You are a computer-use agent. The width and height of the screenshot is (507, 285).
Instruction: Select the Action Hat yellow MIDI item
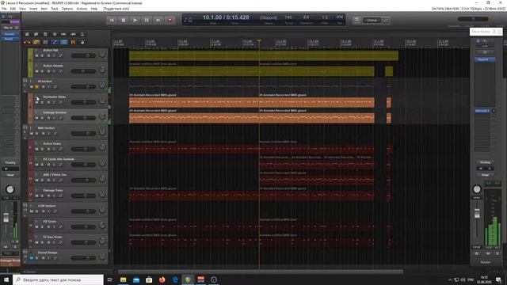pyautogui.click(x=264, y=55)
